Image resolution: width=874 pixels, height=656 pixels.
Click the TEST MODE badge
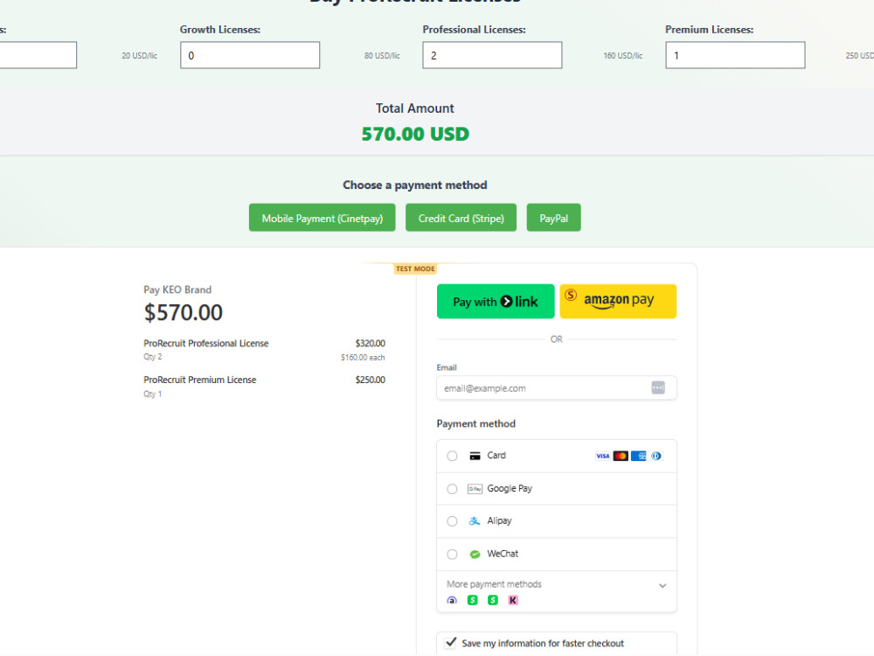pos(415,269)
